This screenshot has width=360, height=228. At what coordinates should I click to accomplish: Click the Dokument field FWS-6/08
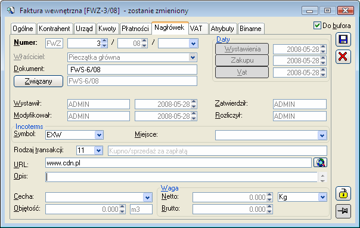132,69
